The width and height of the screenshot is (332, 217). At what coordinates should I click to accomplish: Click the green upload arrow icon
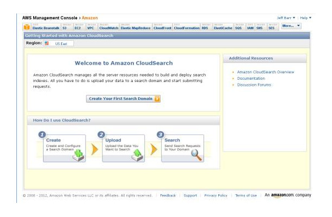tap(137, 155)
